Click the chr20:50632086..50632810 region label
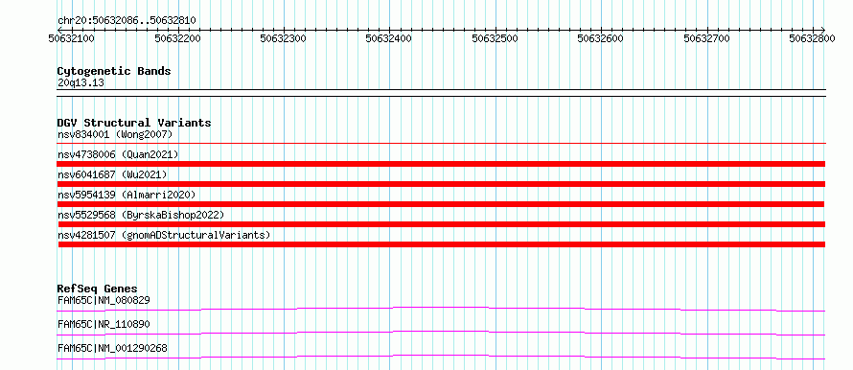This screenshot has width=853, height=370. [127, 21]
